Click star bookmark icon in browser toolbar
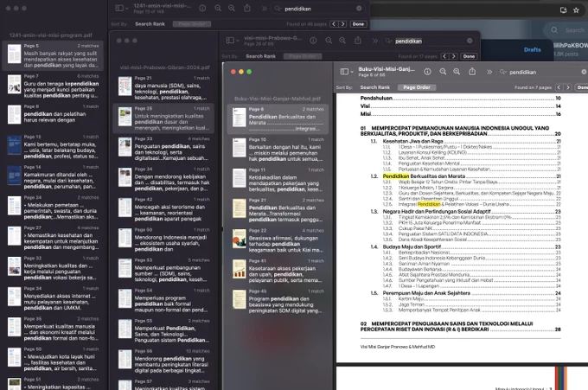The height and width of the screenshot is (390, 588). [577, 10]
